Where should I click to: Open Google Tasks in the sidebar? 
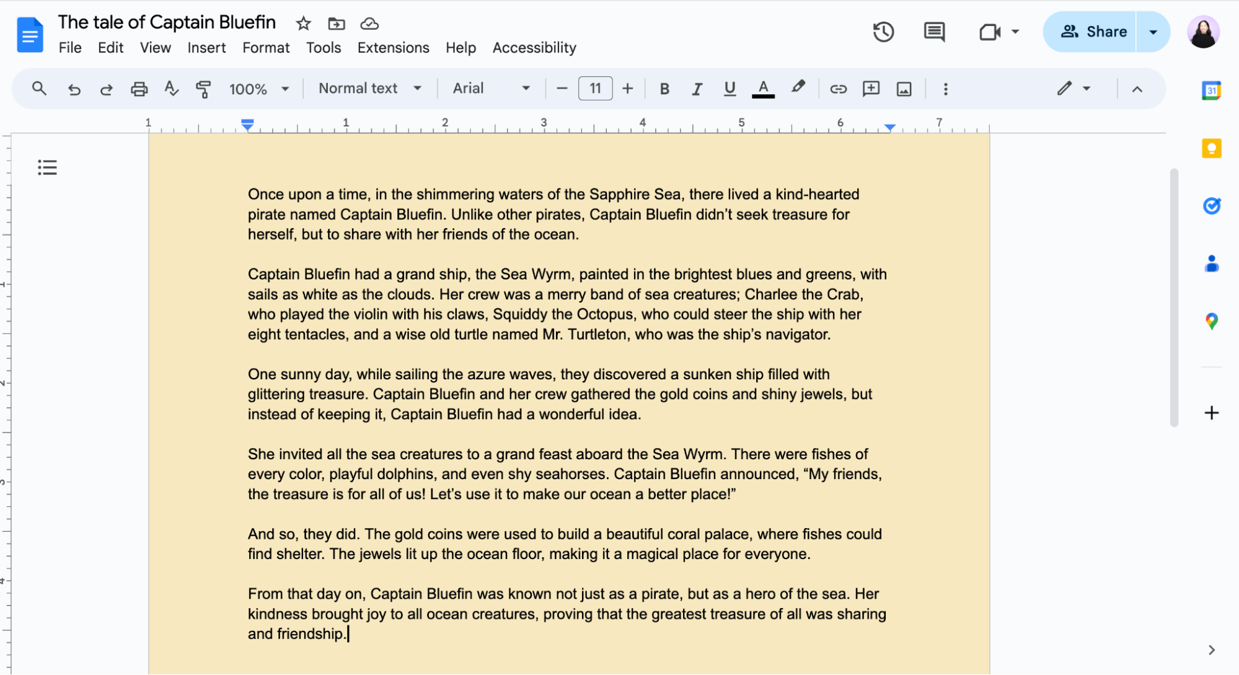(1211, 206)
